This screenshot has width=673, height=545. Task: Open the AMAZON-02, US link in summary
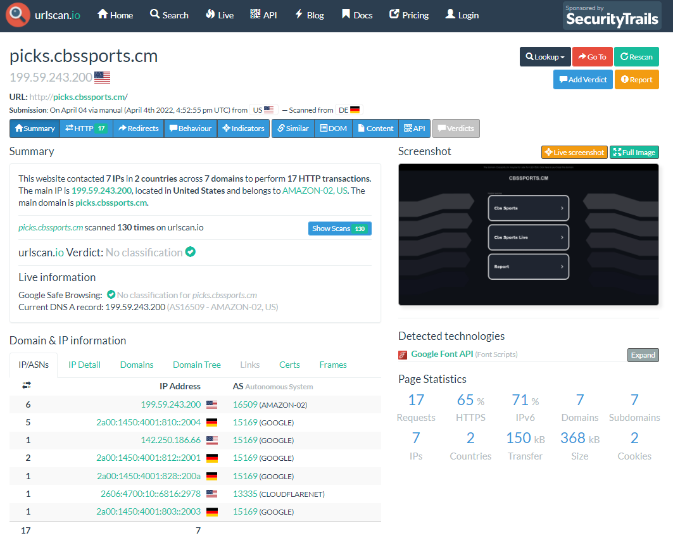[x=315, y=191]
